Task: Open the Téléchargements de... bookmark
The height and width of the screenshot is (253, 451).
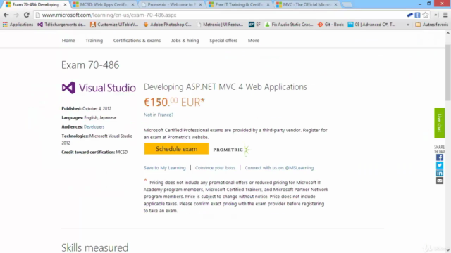Action: (61, 25)
